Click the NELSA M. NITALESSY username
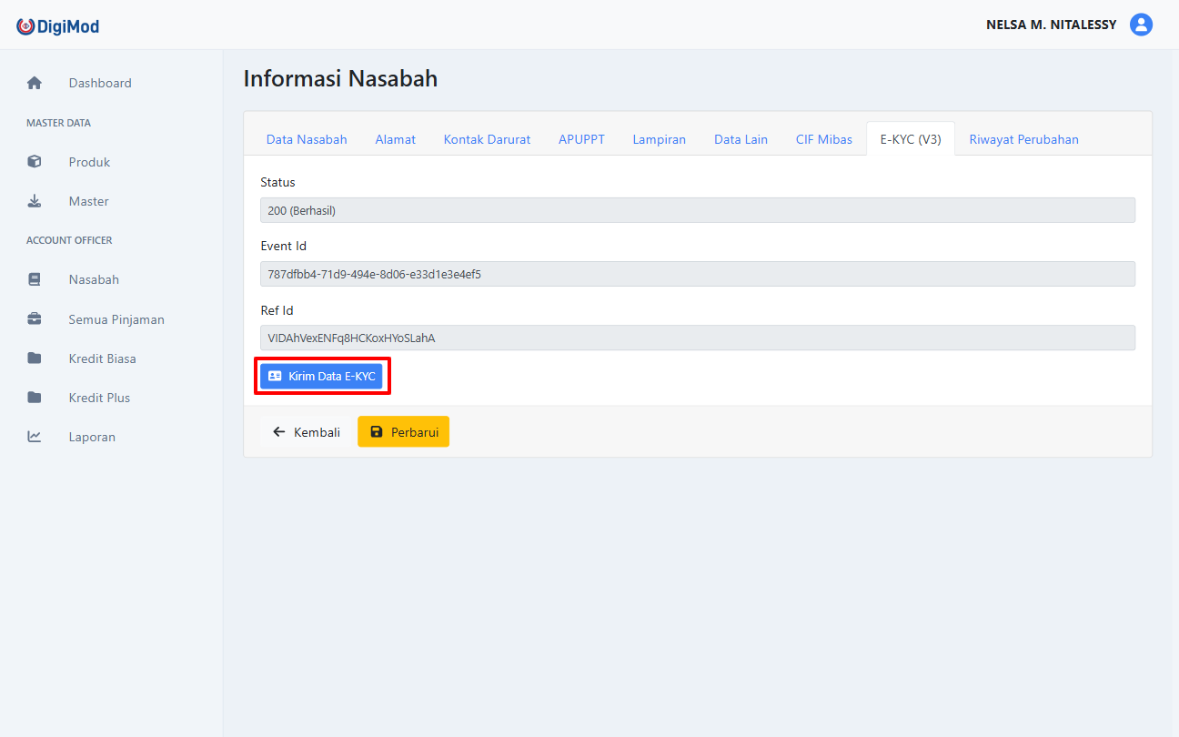 coord(1051,25)
